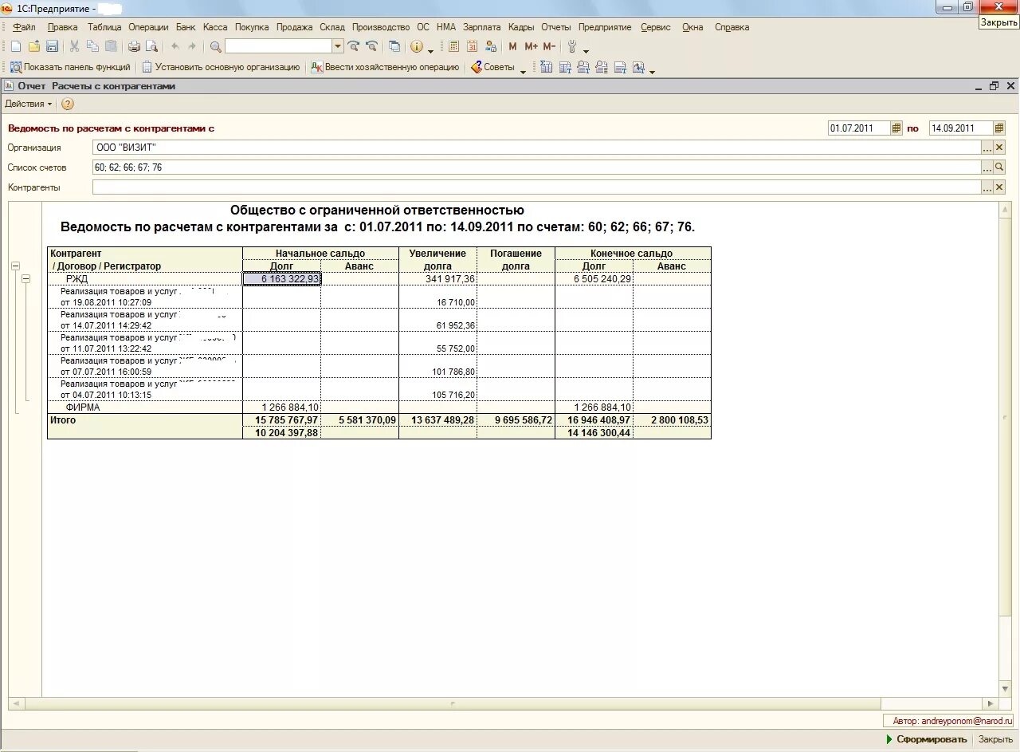Open the calendar icon in the toolbar
This screenshot has width=1020, height=752.
[472, 46]
